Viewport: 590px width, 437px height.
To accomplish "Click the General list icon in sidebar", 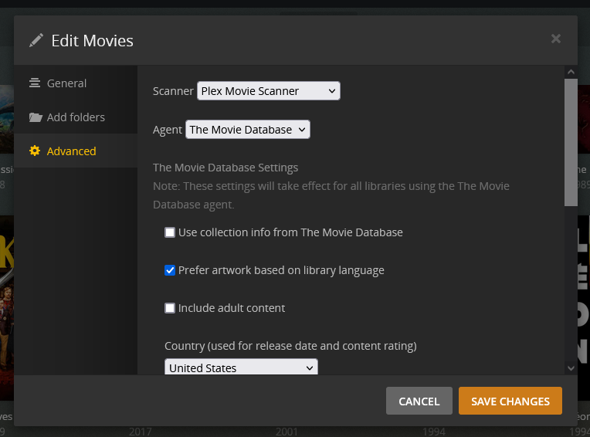I will point(35,83).
